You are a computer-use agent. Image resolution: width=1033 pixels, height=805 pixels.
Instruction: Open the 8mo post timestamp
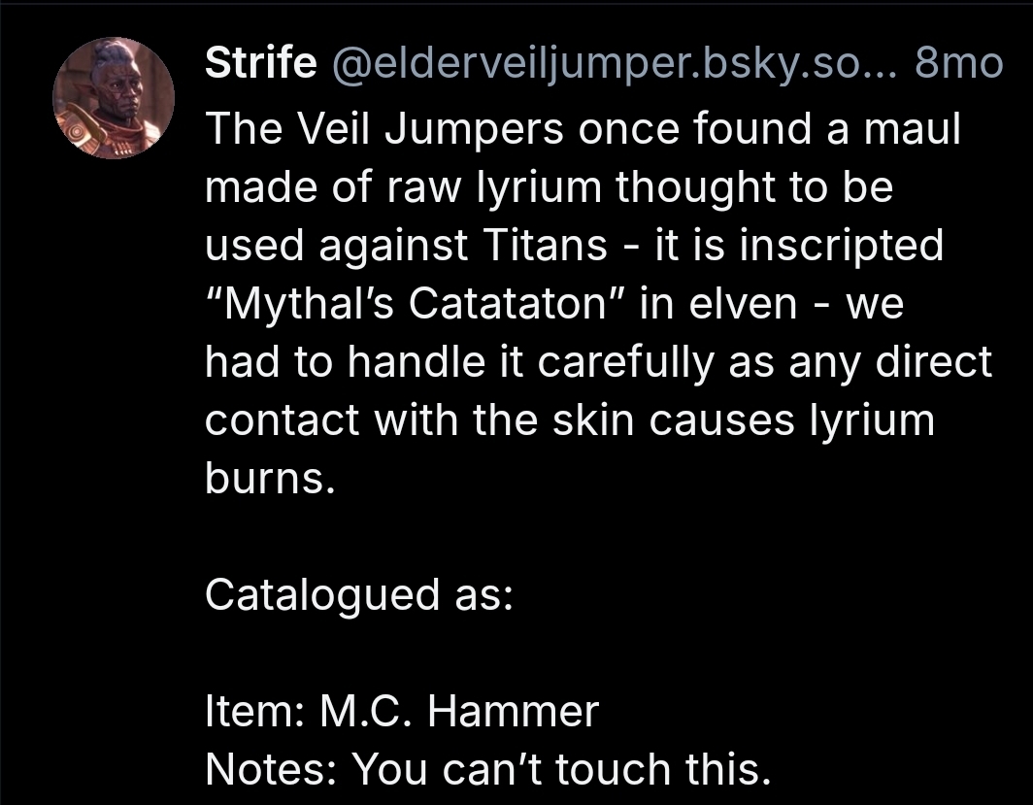(x=957, y=64)
